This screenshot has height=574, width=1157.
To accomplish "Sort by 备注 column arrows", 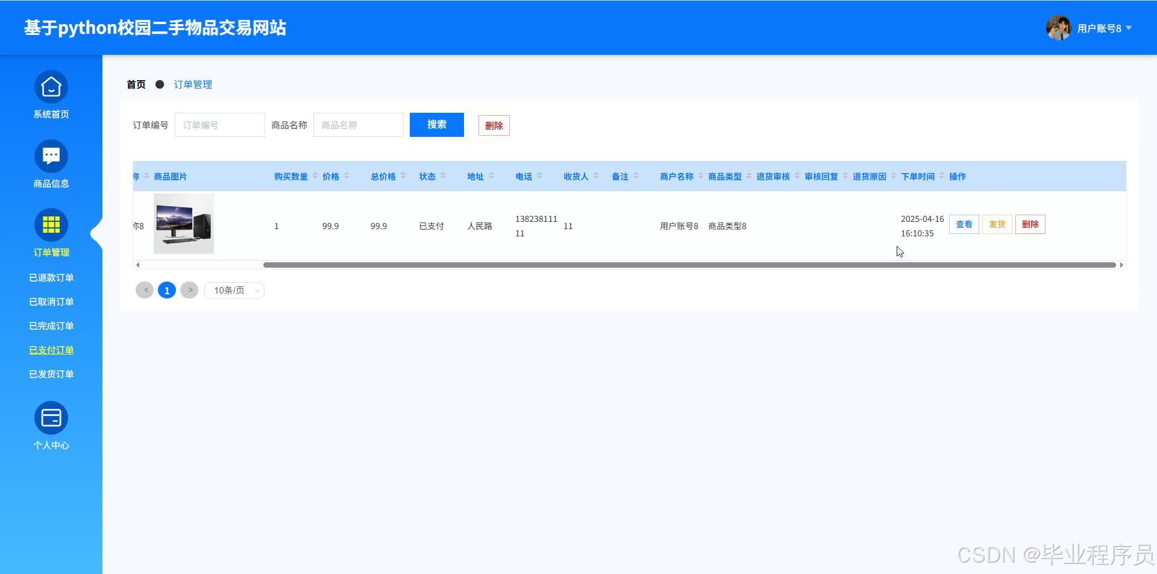I will click(636, 175).
